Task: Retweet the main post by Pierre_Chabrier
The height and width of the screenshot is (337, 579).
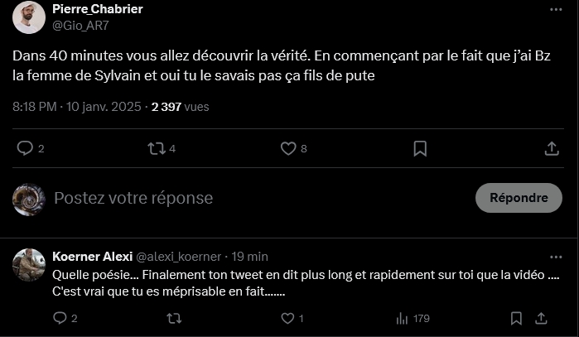Action: 156,148
